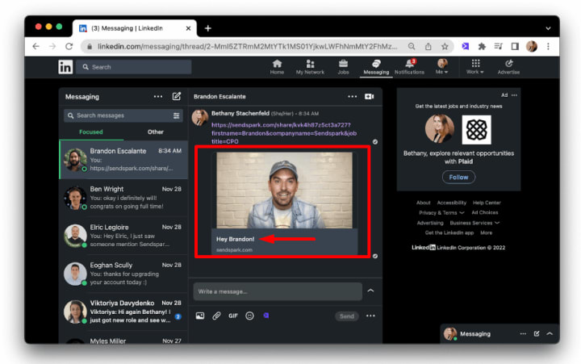Click the Advertising footer link
This screenshot has height=364, width=581.
pyautogui.click(x=430, y=223)
